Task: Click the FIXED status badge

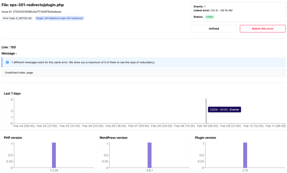Action: coord(210,17)
